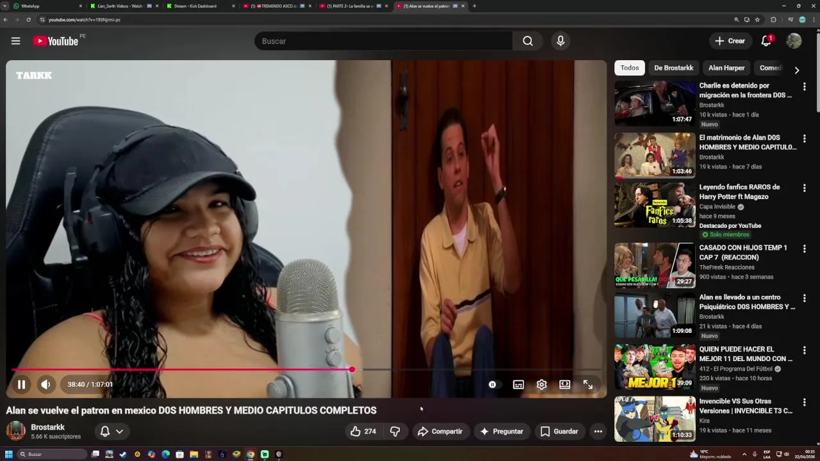Open Google Chrome in the taskbar

point(250,455)
